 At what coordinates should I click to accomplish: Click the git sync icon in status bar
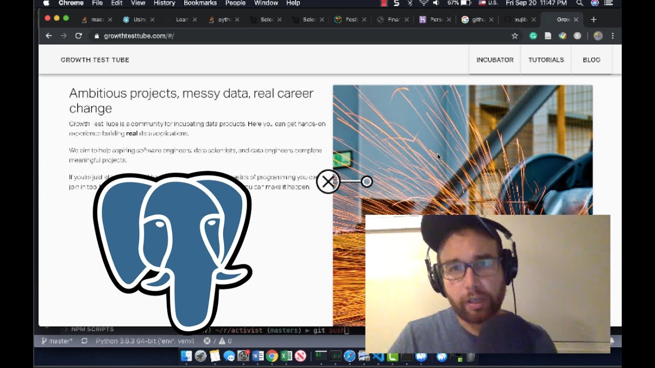pos(84,341)
